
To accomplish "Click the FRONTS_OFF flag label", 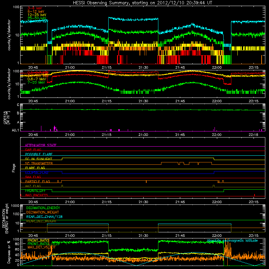I will coord(35,191).
